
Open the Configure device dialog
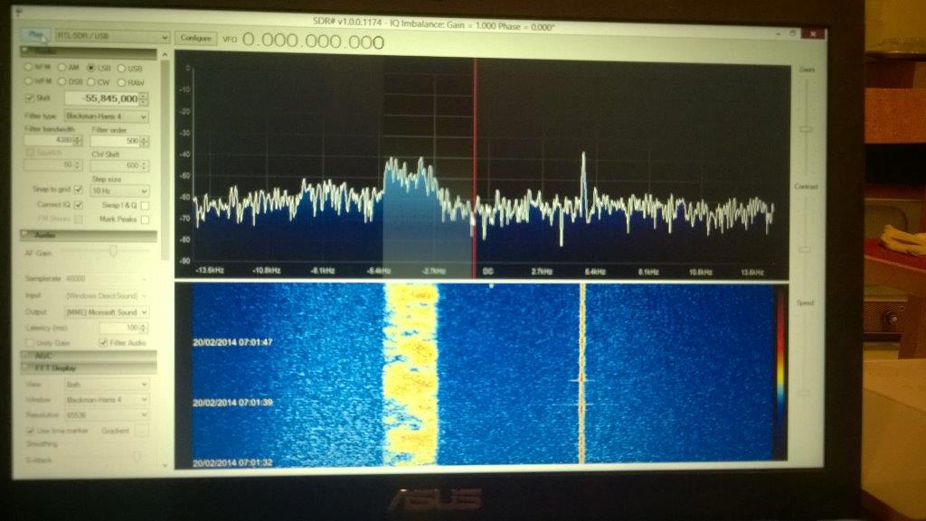[x=195, y=38]
